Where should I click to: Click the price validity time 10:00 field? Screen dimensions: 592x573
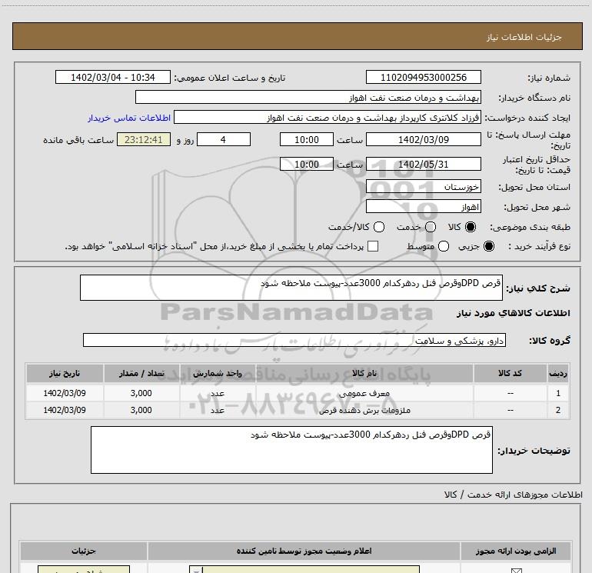[307, 165]
